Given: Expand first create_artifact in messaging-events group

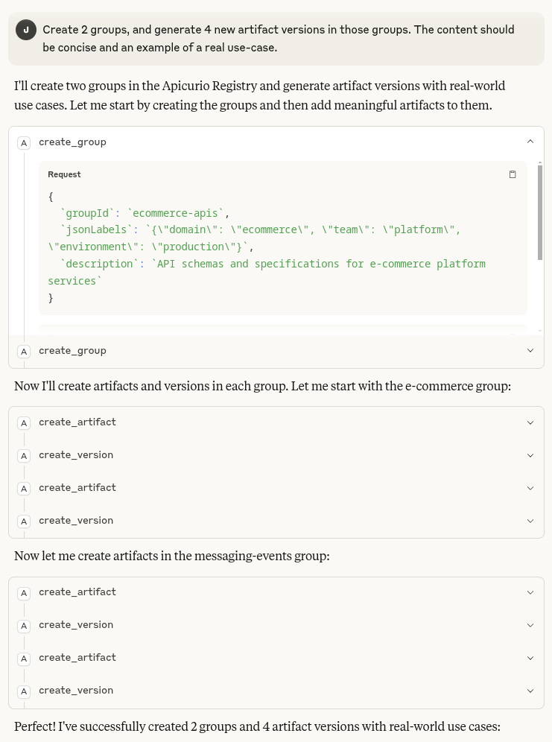Looking at the screenshot, I should click(x=530, y=592).
